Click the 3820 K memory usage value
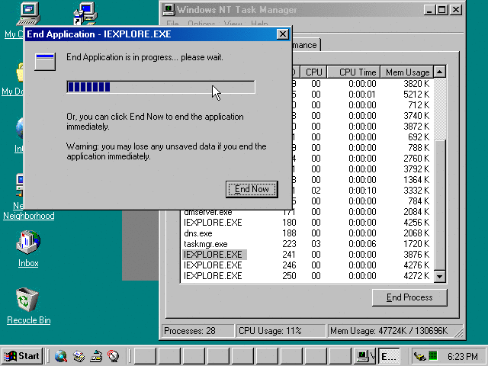This screenshot has width=488, height=366. [x=416, y=84]
